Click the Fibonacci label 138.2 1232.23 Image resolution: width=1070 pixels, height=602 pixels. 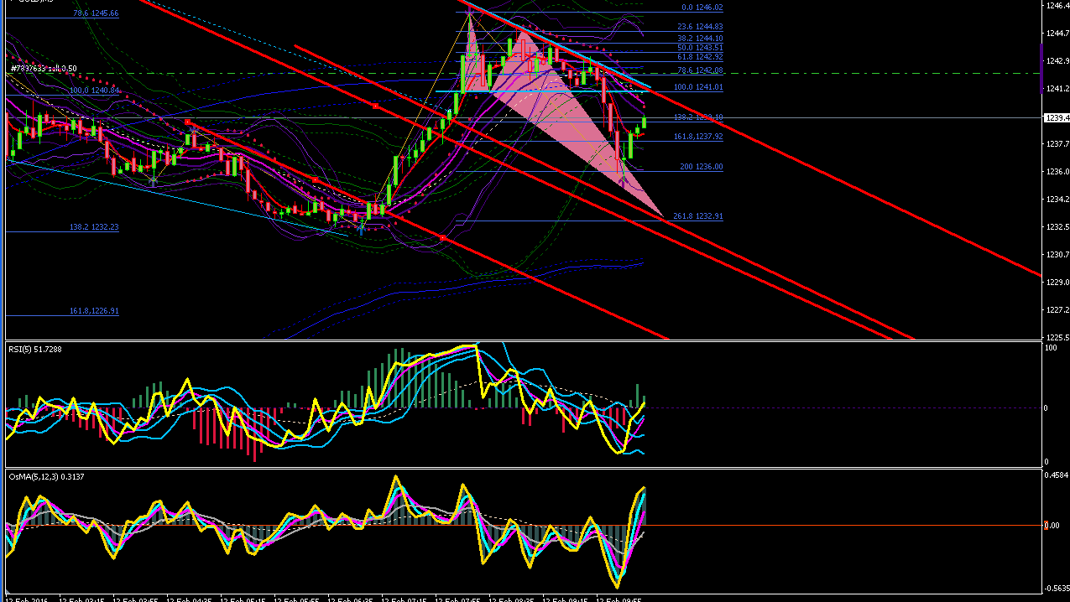pos(94,227)
